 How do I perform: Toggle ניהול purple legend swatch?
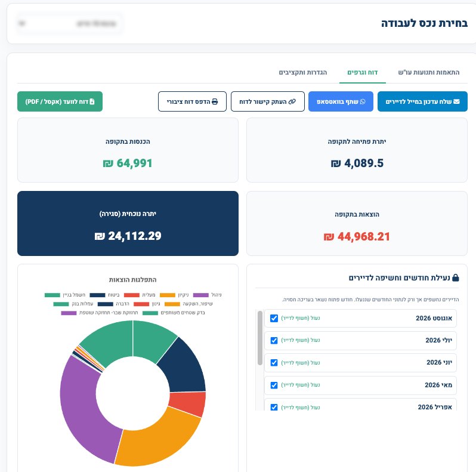(x=201, y=295)
